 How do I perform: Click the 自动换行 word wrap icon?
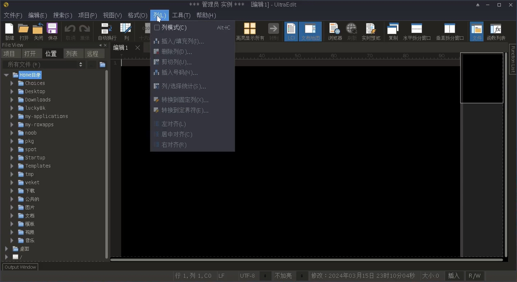(x=107, y=31)
